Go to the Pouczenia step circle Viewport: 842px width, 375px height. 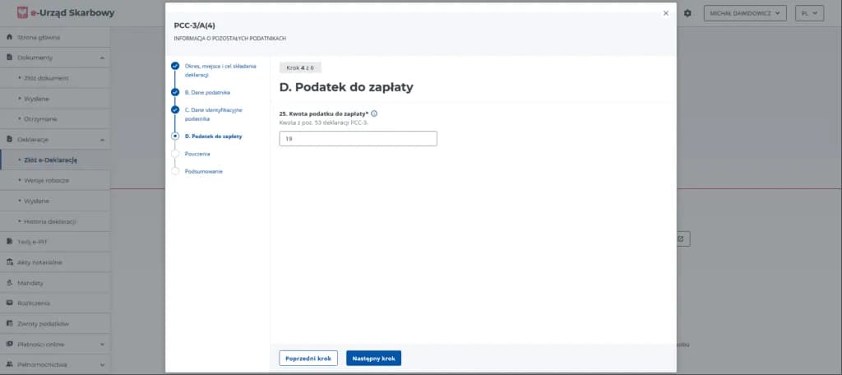click(x=175, y=153)
